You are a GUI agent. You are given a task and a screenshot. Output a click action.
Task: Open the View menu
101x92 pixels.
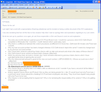(x=11, y=5)
